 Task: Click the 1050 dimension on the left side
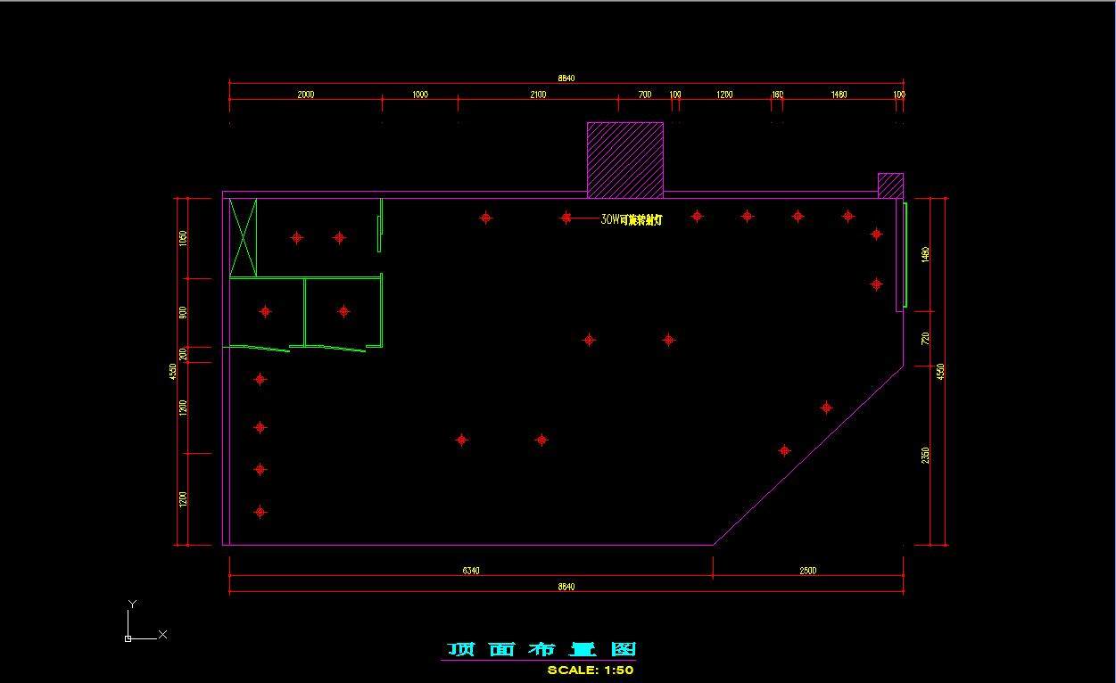pos(183,238)
